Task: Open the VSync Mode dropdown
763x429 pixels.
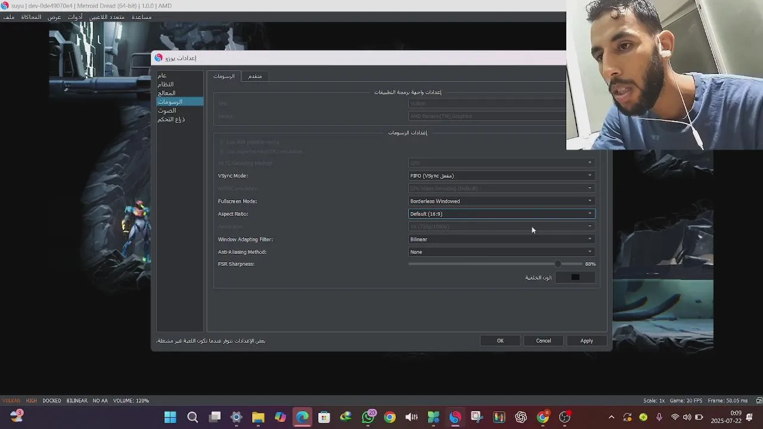Action: tap(501, 176)
